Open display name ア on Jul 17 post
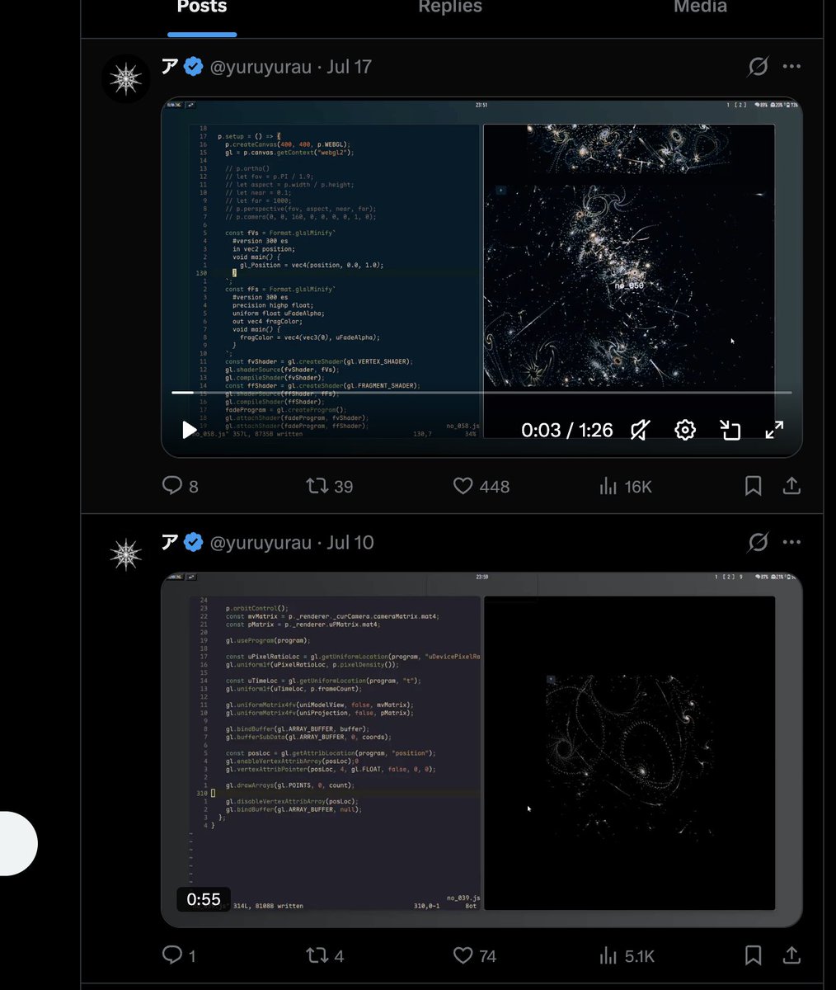 170,67
